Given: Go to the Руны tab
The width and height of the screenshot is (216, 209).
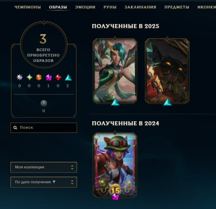Looking at the screenshot, I should point(110,7).
